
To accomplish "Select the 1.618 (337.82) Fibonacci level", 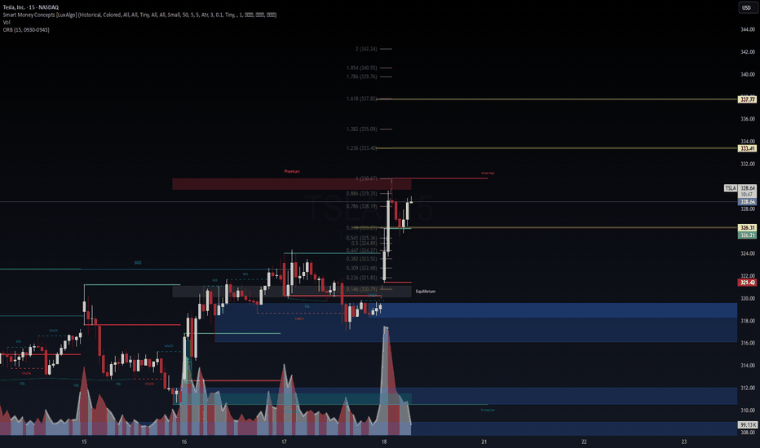I will 361,99.
